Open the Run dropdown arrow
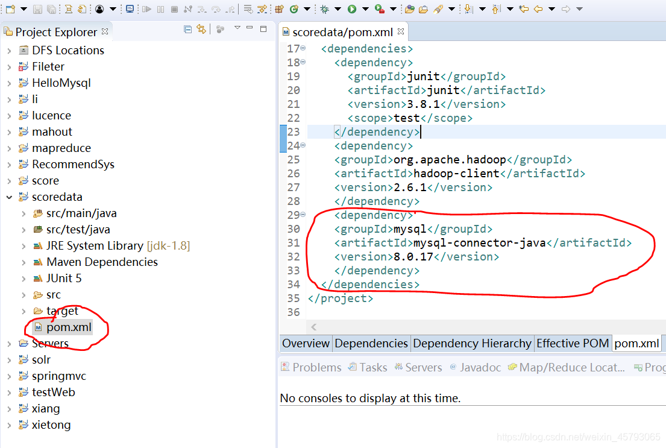The width and height of the screenshot is (666, 448). pos(365,9)
